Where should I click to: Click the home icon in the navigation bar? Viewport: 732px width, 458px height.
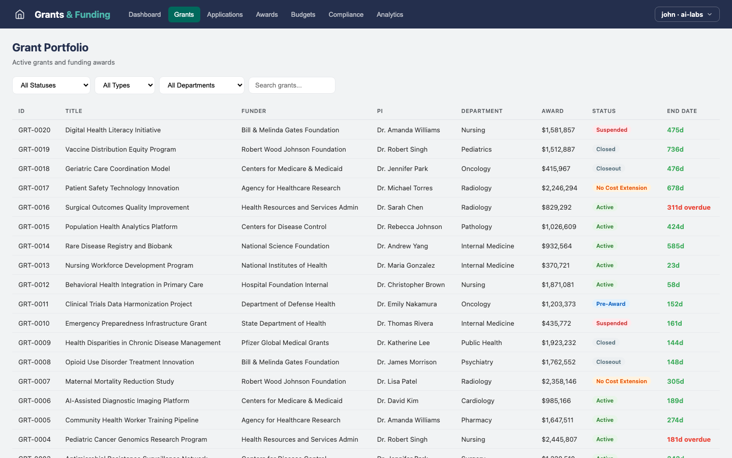19,14
